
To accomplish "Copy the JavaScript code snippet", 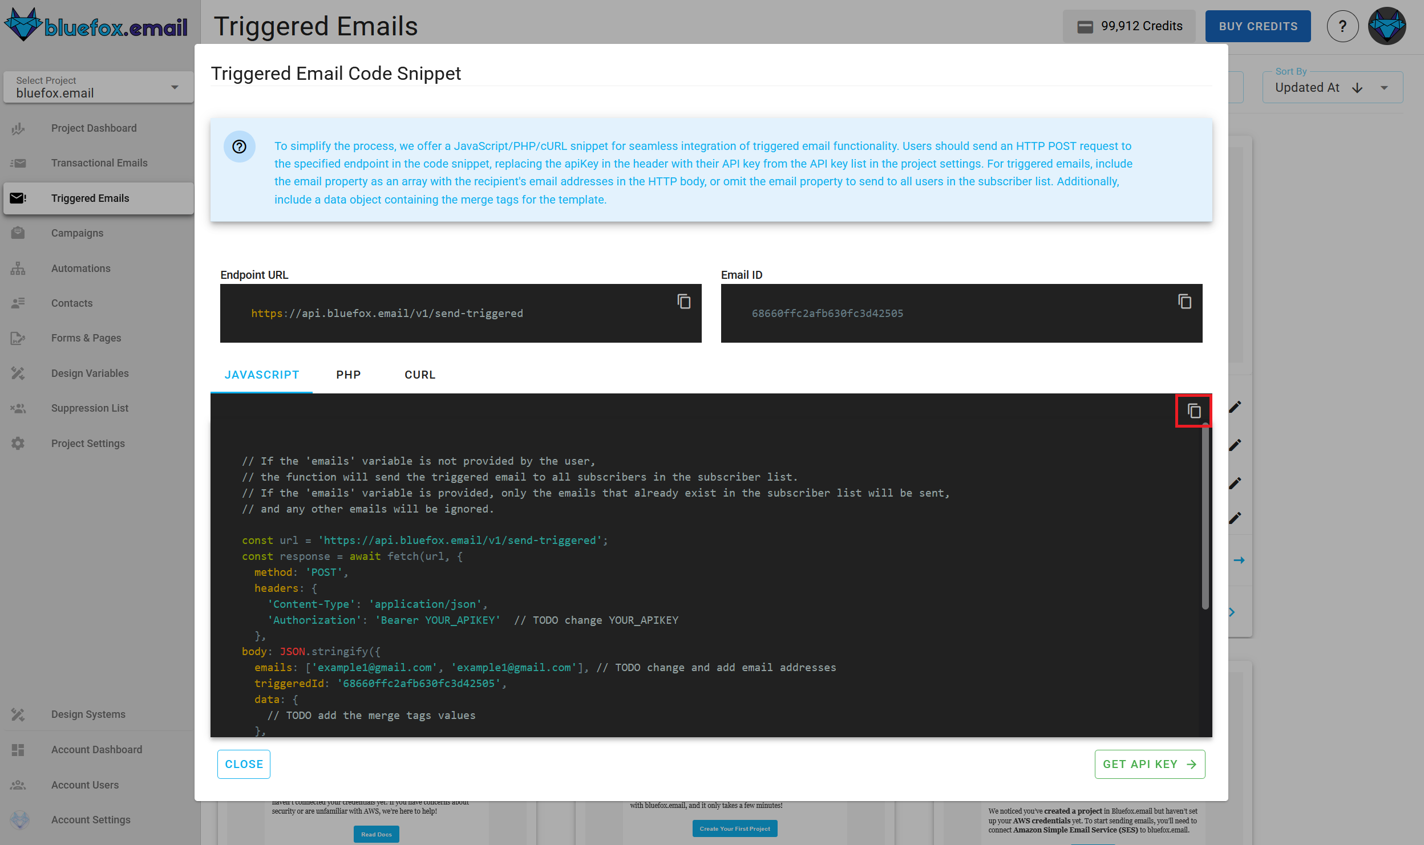I will point(1194,411).
